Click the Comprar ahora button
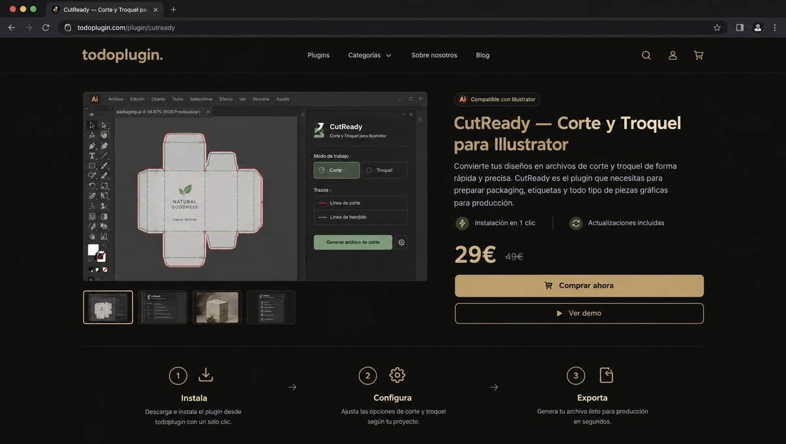 click(579, 286)
